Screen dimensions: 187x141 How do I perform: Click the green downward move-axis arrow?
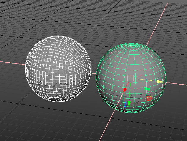tap(129, 104)
